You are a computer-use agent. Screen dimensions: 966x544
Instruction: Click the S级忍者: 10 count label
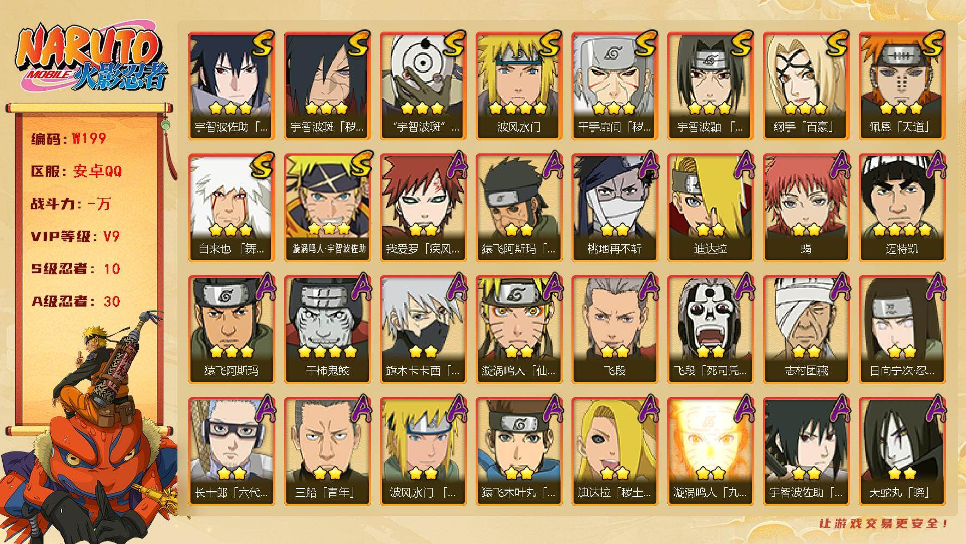coord(75,269)
